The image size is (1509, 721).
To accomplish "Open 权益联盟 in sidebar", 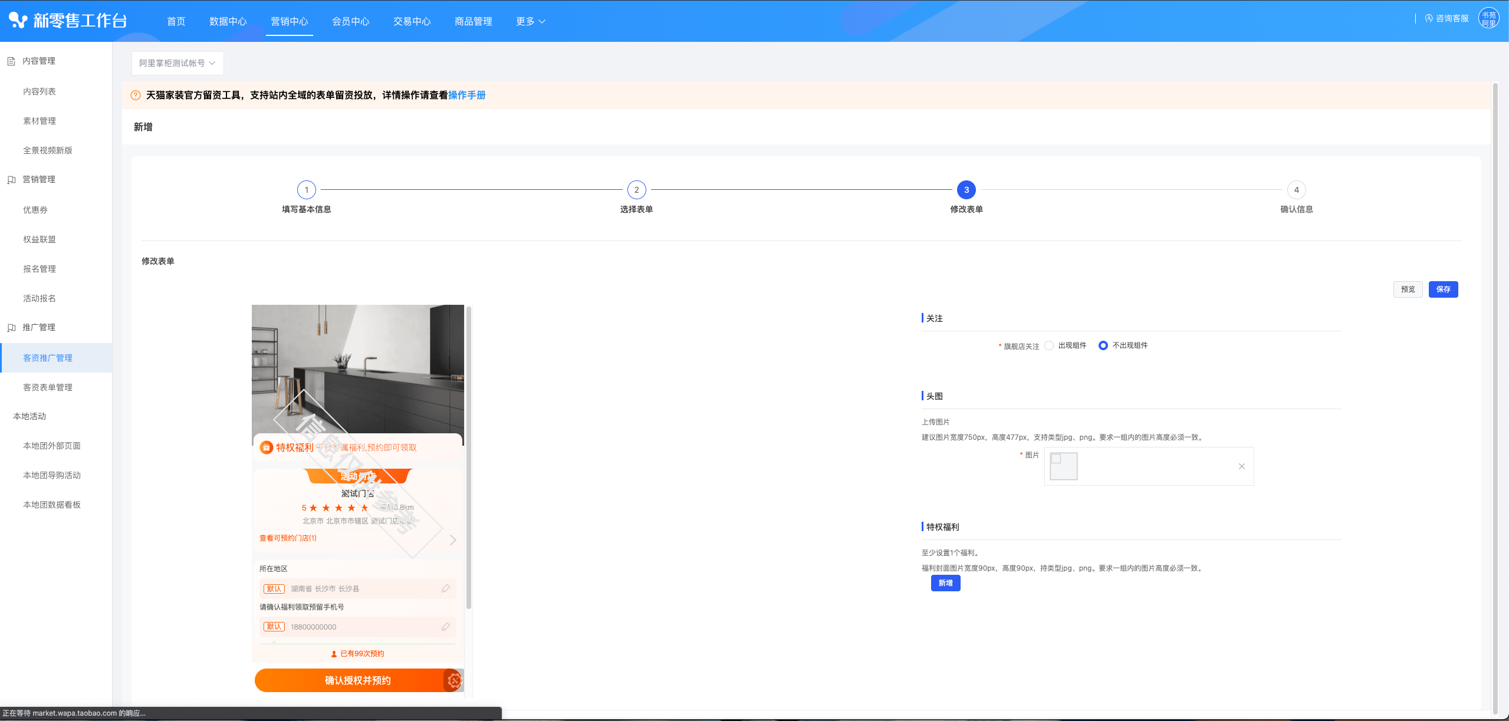I will (x=40, y=239).
